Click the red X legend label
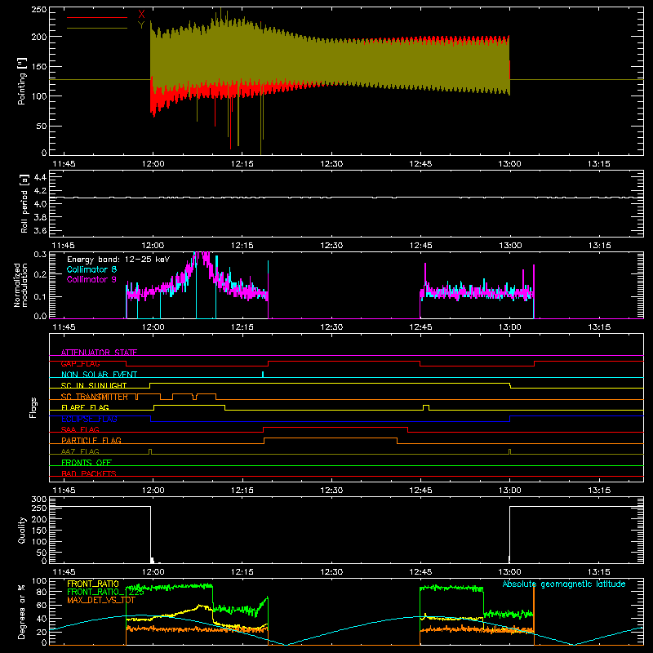Image resolution: width=653 pixels, height=653 pixels. [x=141, y=14]
